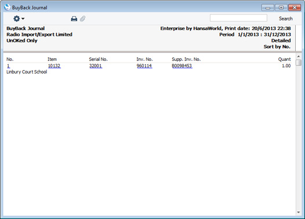This screenshot has width=305, height=219.
Task: Click the Supp. Inv. No. column header
Action: click(x=186, y=59)
